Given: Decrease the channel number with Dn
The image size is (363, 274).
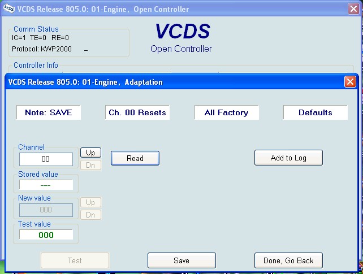Looking at the screenshot, I should pyautogui.click(x=90, y=165).
